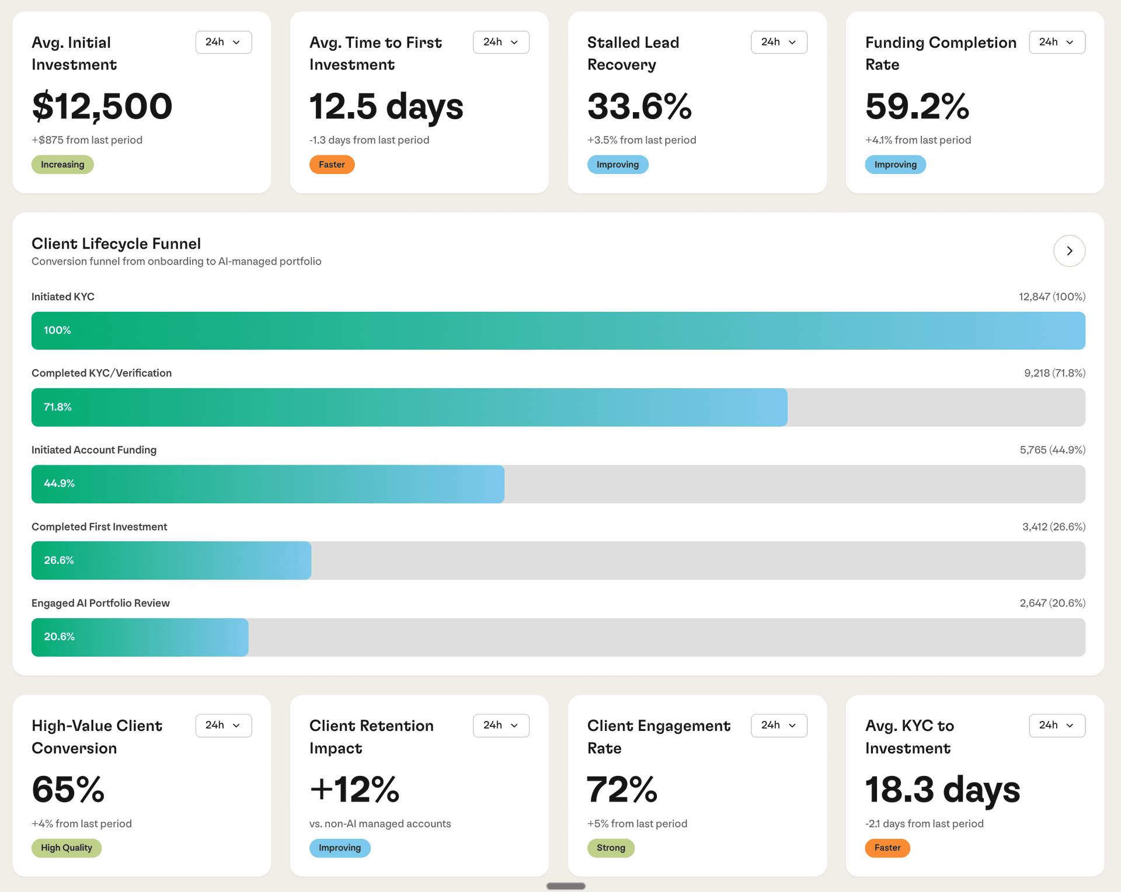The image size is (1121, 892).
Task: Click the Initiated KYC stage label
Action: point(62,297)
